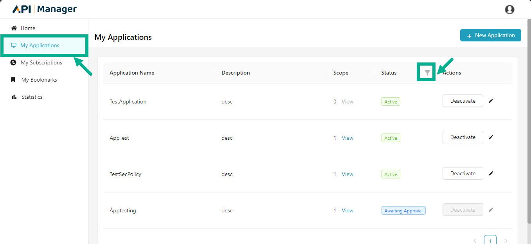
Task: Click the API Manager logo
Action: [45, 9]
